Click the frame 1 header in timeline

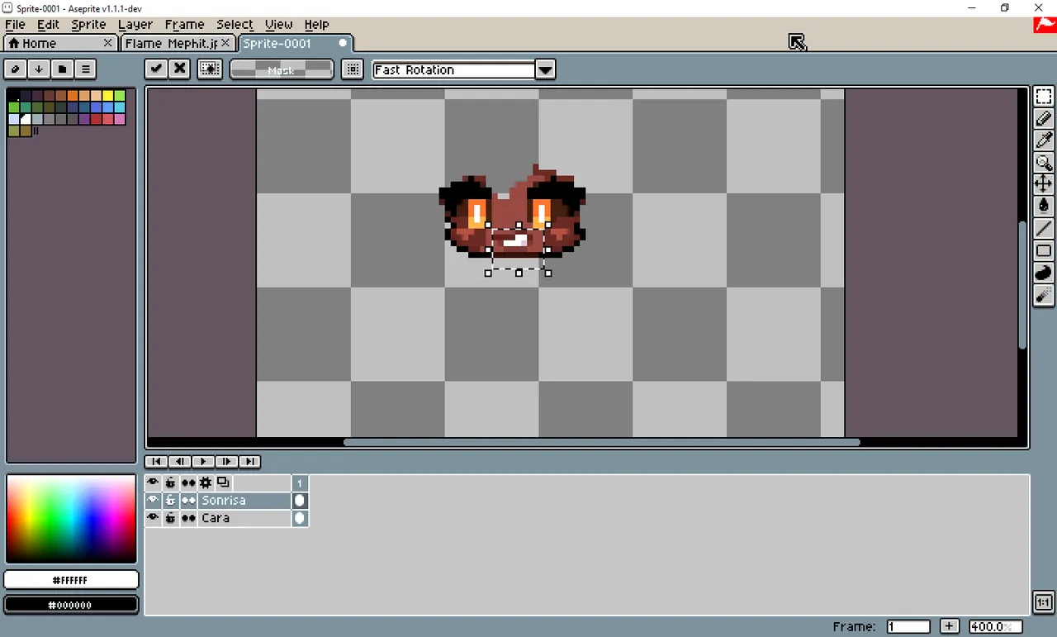coord(300,483)
